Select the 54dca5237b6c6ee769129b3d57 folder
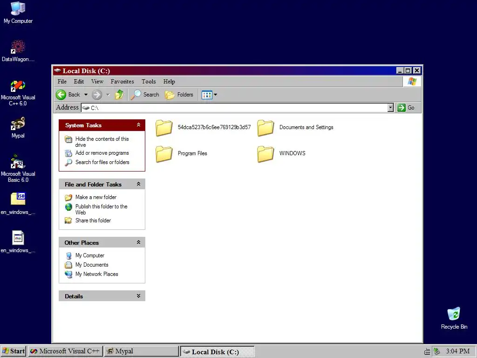This screenshot has width=477, height=358. point(203,128)
